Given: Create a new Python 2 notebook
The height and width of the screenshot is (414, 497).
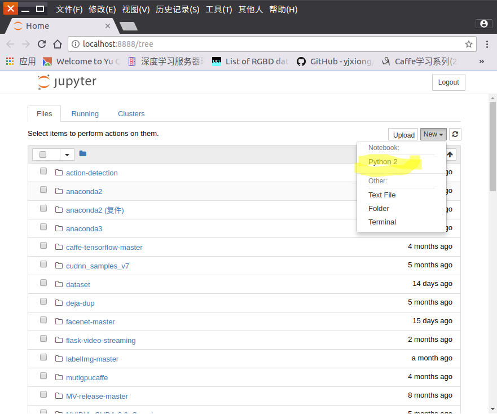Looking at the screenshot, I should pos(382,162).
